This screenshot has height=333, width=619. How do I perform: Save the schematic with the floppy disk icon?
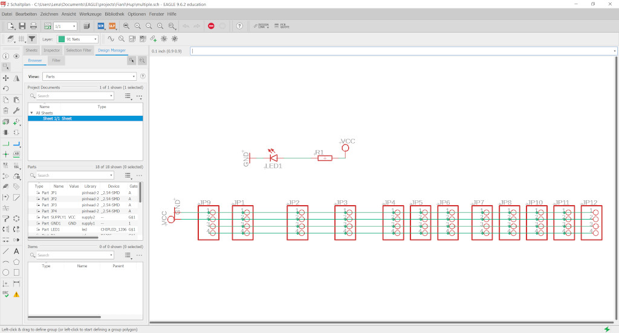22,26
